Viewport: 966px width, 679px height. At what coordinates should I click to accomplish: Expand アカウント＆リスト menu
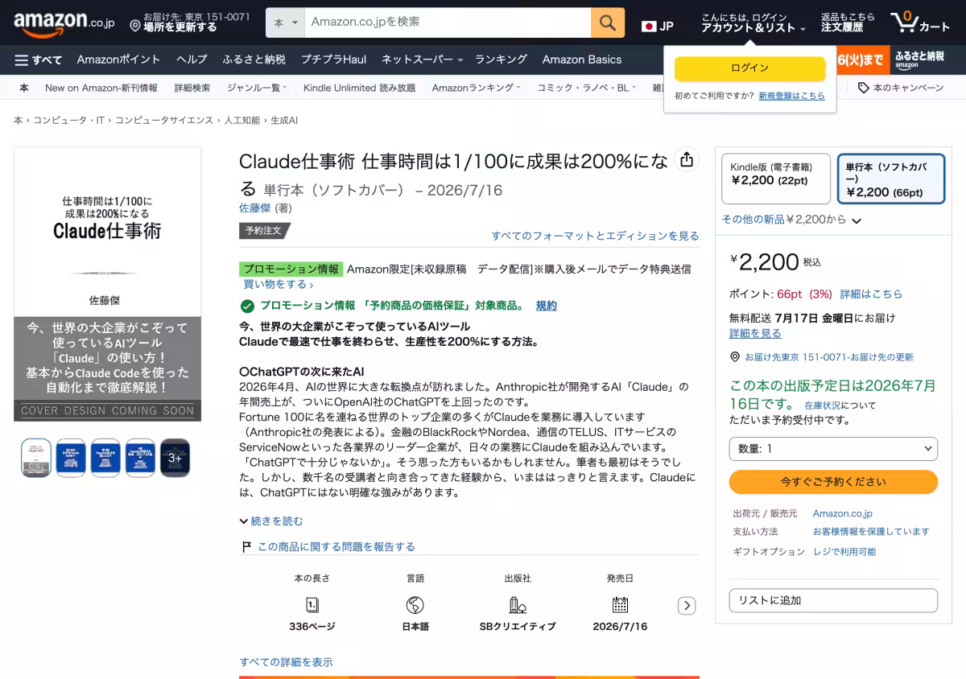click(753, 22)
